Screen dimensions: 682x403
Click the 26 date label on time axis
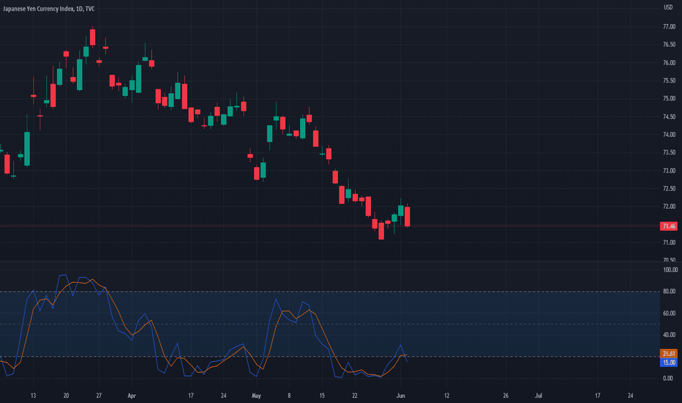click(x=506, y=396)
